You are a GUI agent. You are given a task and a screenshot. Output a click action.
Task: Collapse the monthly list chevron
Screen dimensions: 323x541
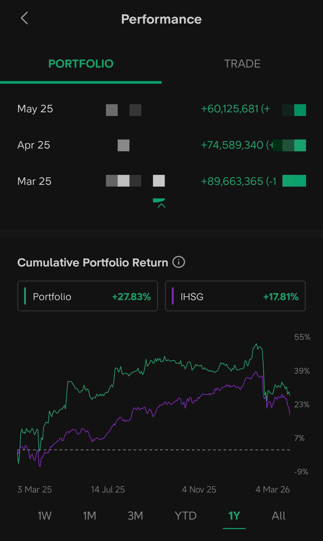(161, 205)
